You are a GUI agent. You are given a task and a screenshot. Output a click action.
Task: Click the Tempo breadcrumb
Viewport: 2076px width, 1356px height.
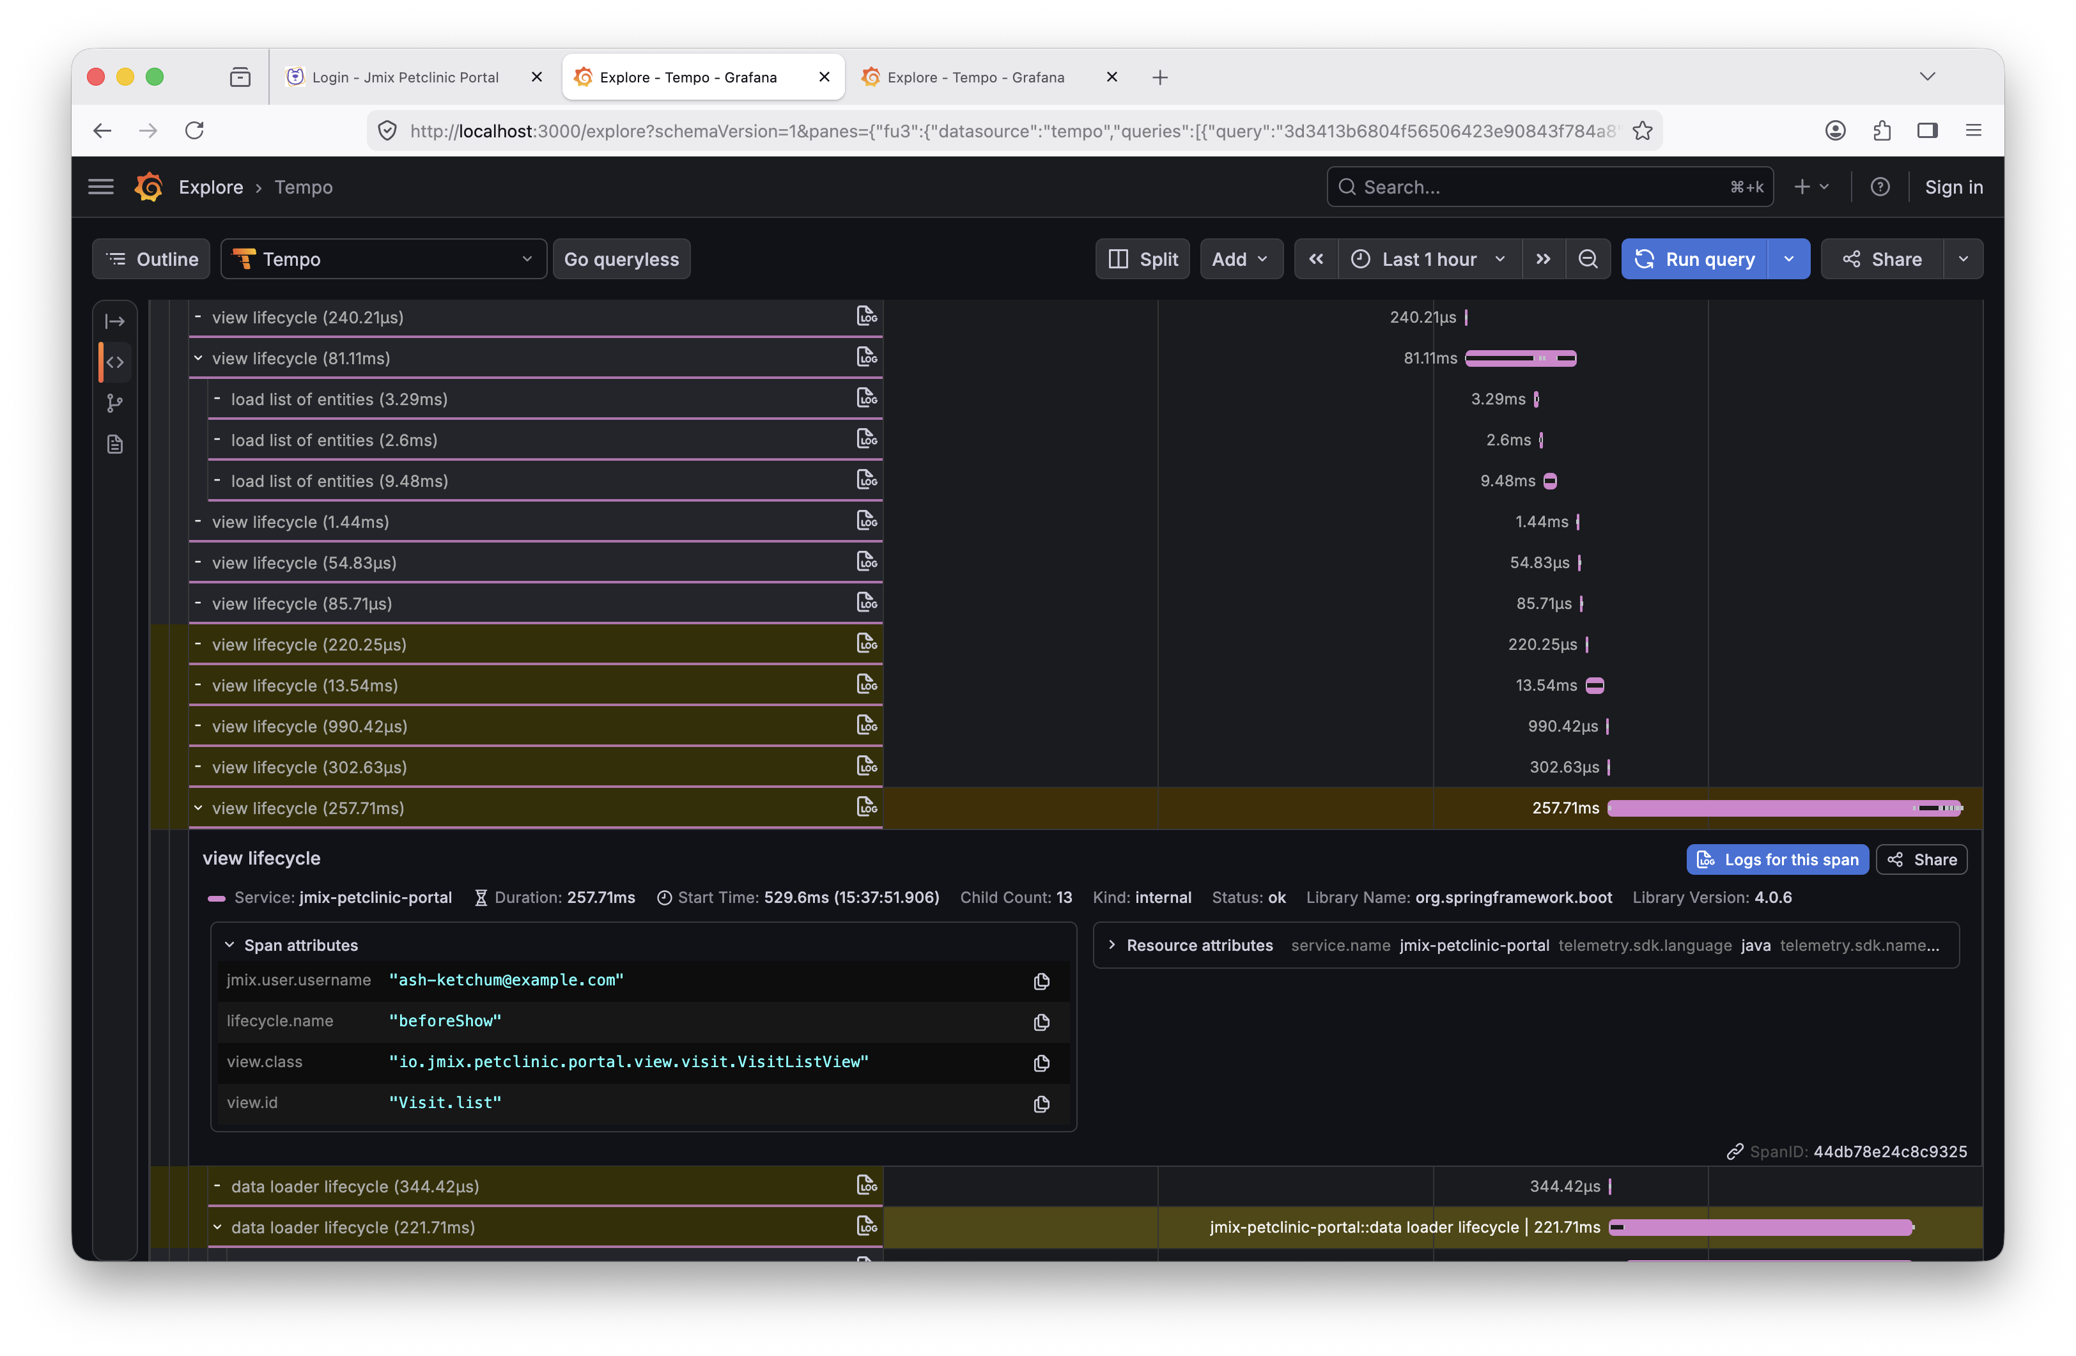point(304,187)
